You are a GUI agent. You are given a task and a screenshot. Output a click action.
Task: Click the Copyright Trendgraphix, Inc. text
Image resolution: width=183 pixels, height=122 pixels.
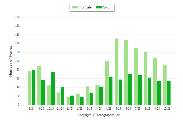tap(99, 115)
